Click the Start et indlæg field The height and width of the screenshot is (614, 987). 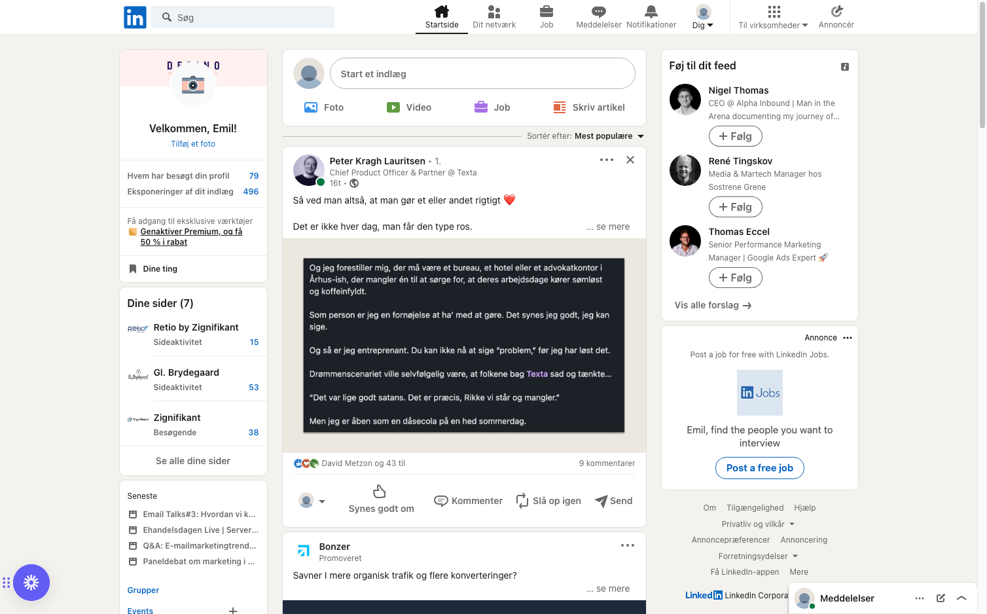click(x=482, y=73)
